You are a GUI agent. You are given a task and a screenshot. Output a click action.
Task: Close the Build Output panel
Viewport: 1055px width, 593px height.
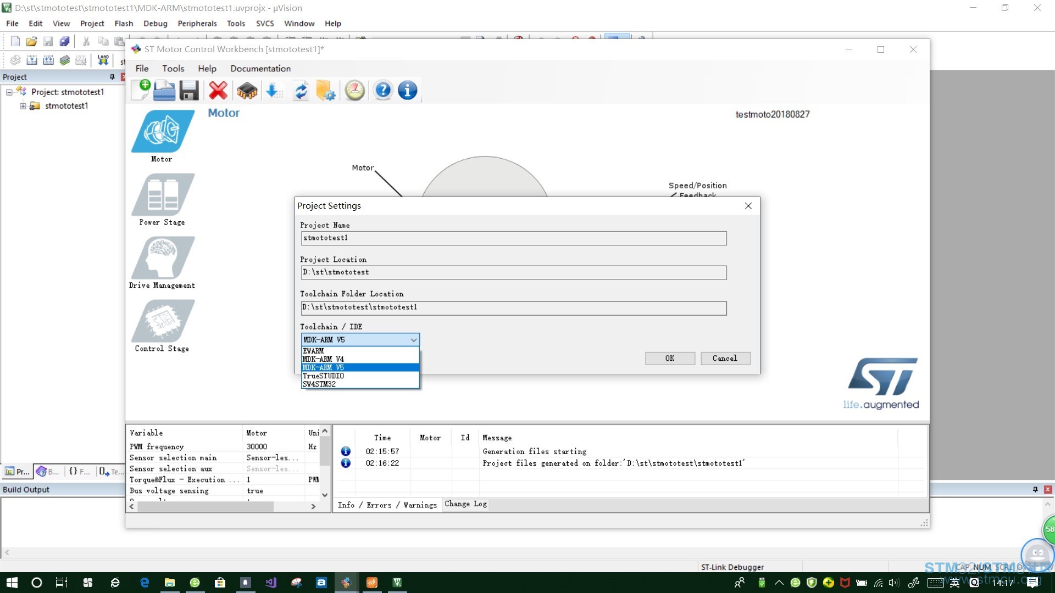point(1048,490)
